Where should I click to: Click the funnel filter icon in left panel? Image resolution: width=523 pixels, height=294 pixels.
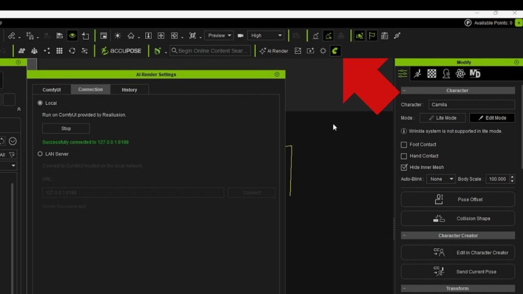coord(12,155)
